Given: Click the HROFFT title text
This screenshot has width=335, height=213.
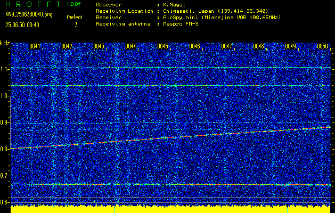Looking at the screenshot, I should click(34, 4).
